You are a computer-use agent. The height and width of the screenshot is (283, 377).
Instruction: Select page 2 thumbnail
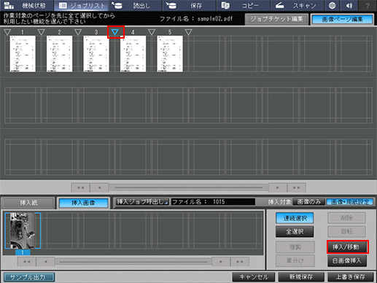coord(59,54)
